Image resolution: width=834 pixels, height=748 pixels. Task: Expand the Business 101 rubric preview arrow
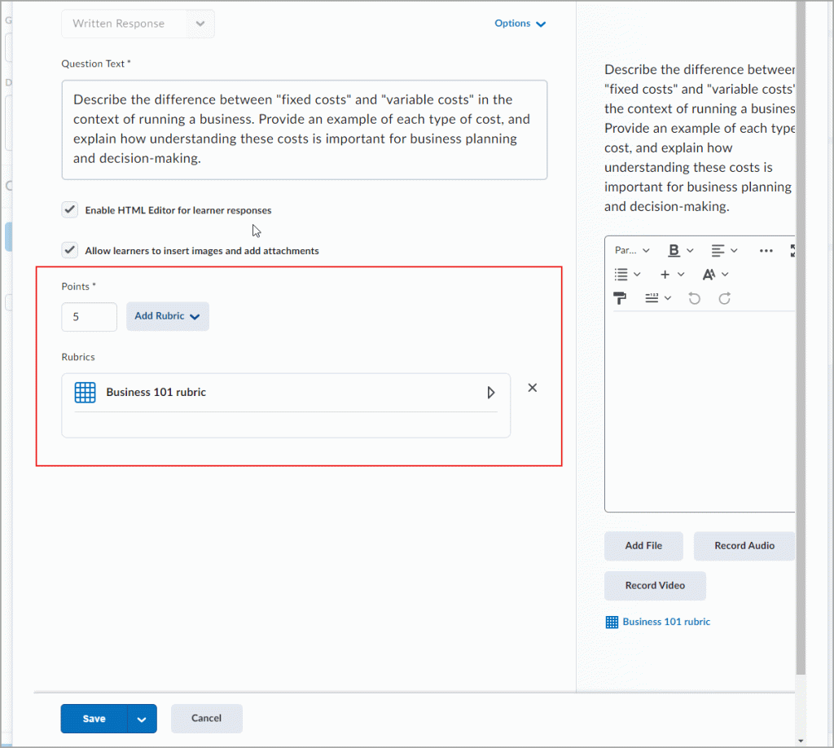pyautogui.click(x=490, y=393)
